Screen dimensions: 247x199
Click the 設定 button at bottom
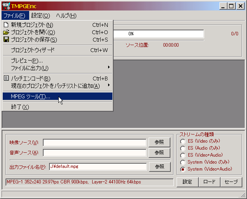tap(187, 182)
